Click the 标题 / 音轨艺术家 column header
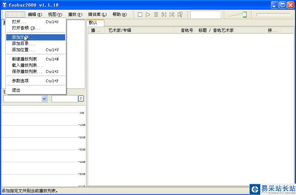 click(x=230, y=30)
